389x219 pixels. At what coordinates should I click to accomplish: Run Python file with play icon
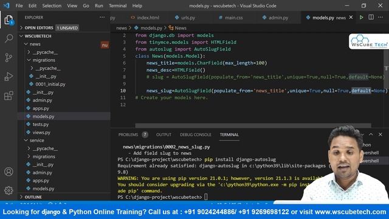[362, 18]
